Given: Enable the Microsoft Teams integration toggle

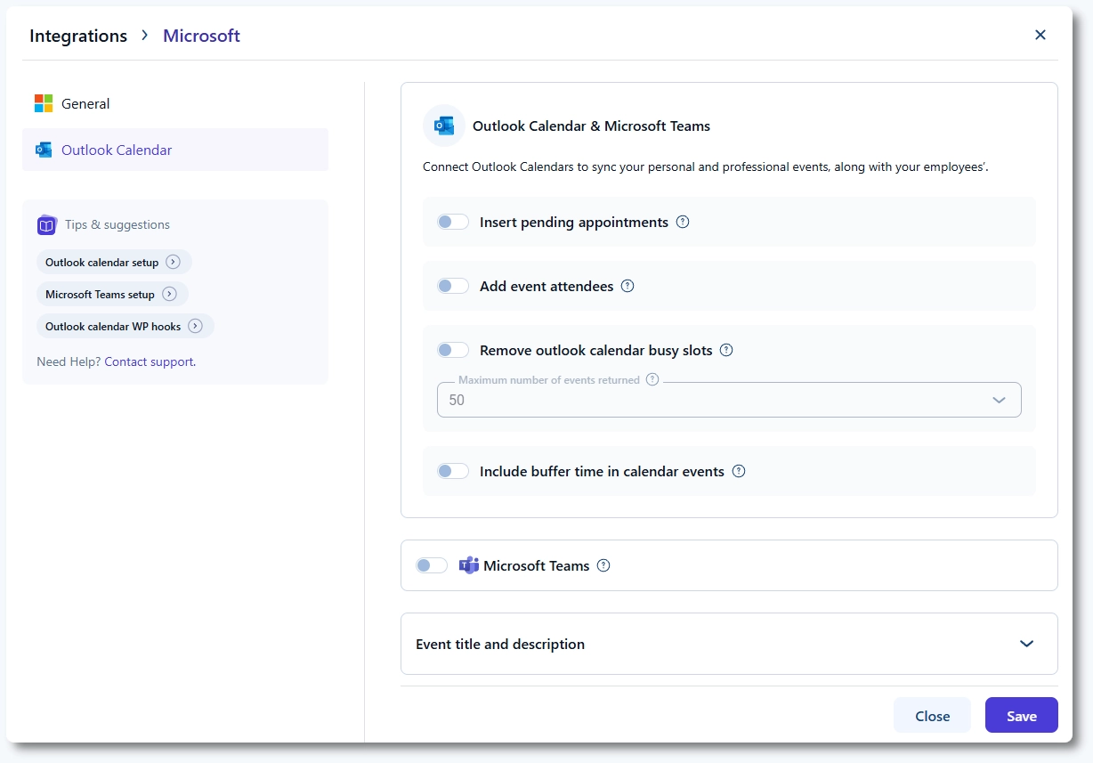Looking at the screenshot, I should pyautogui.click(x=432, y=566).
